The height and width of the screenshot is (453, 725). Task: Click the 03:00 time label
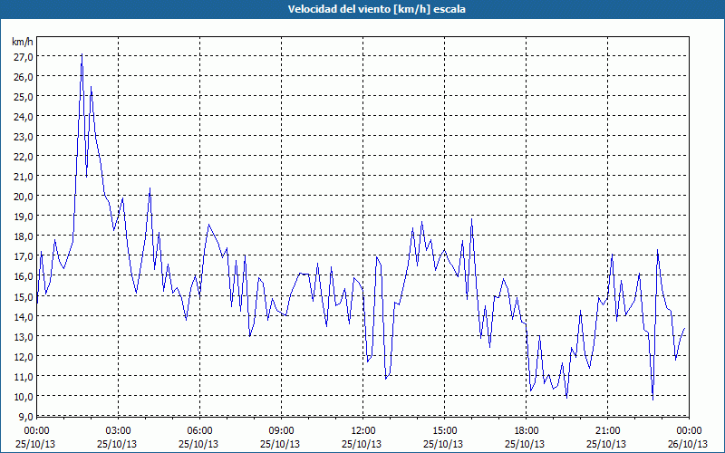click(x=118, y=431)
